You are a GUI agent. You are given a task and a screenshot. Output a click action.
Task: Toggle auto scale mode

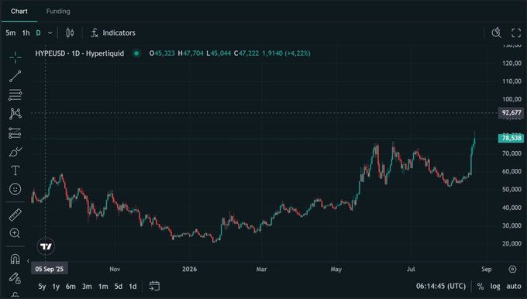coord(514,287)
